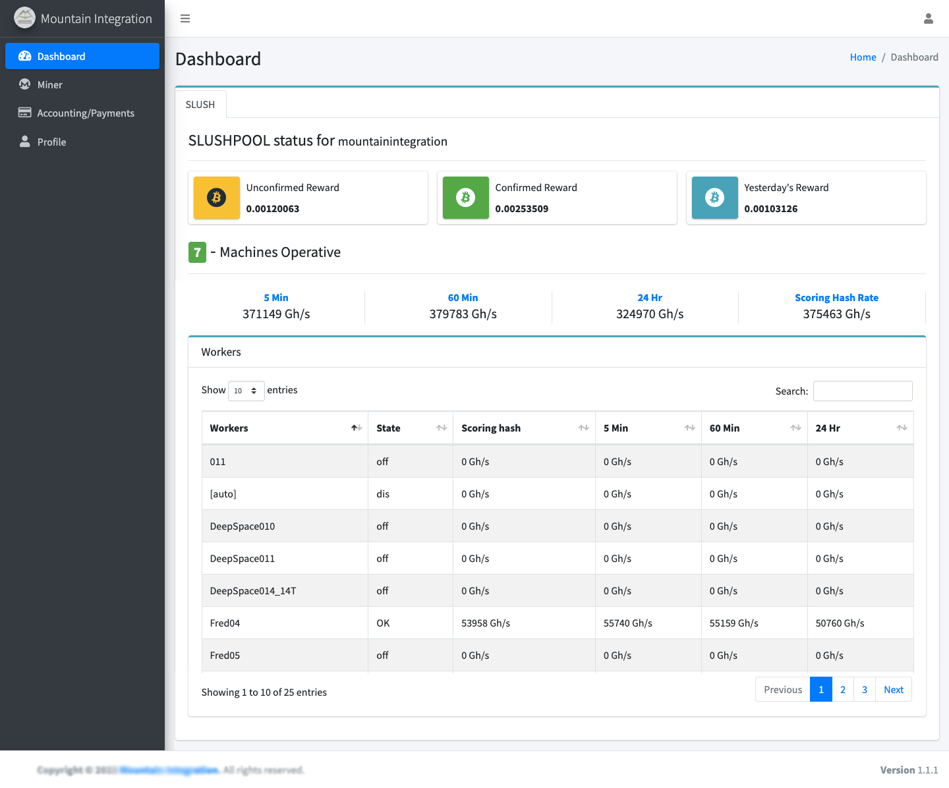The height and width of the screenshot is (788, 949).
Task: Open Miner in the sidebar menu
Action: click(x=82, y=84)
